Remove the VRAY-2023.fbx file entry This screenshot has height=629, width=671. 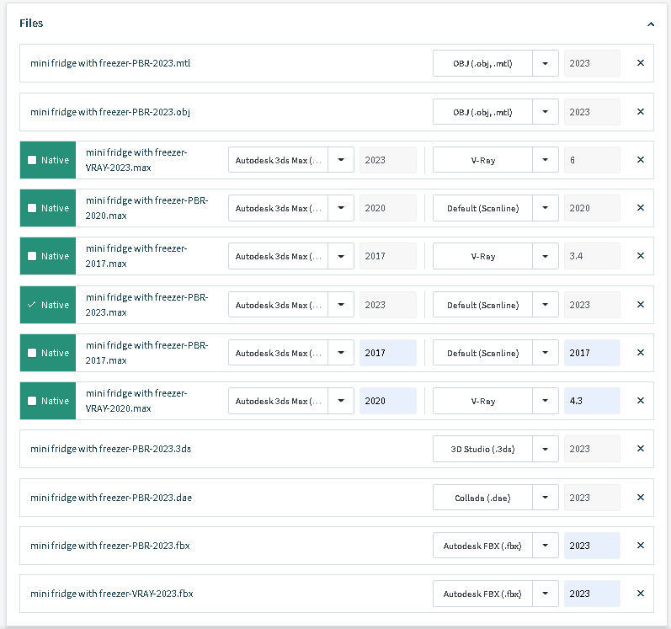tap(641, 594)
